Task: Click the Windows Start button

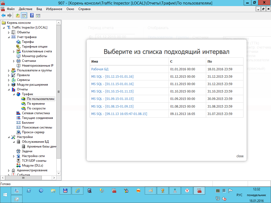Action: tap(5, 195)
